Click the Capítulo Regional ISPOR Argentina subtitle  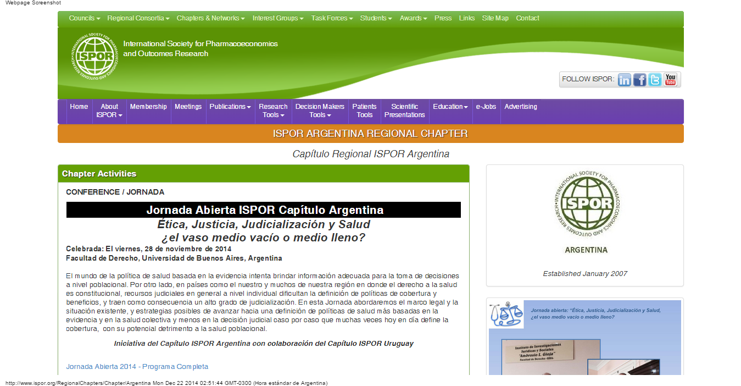pyautogui.click(x=371, y=154)
